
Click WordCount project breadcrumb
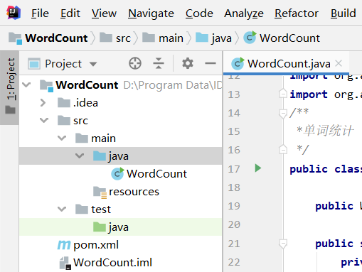(x=48, y=38)
